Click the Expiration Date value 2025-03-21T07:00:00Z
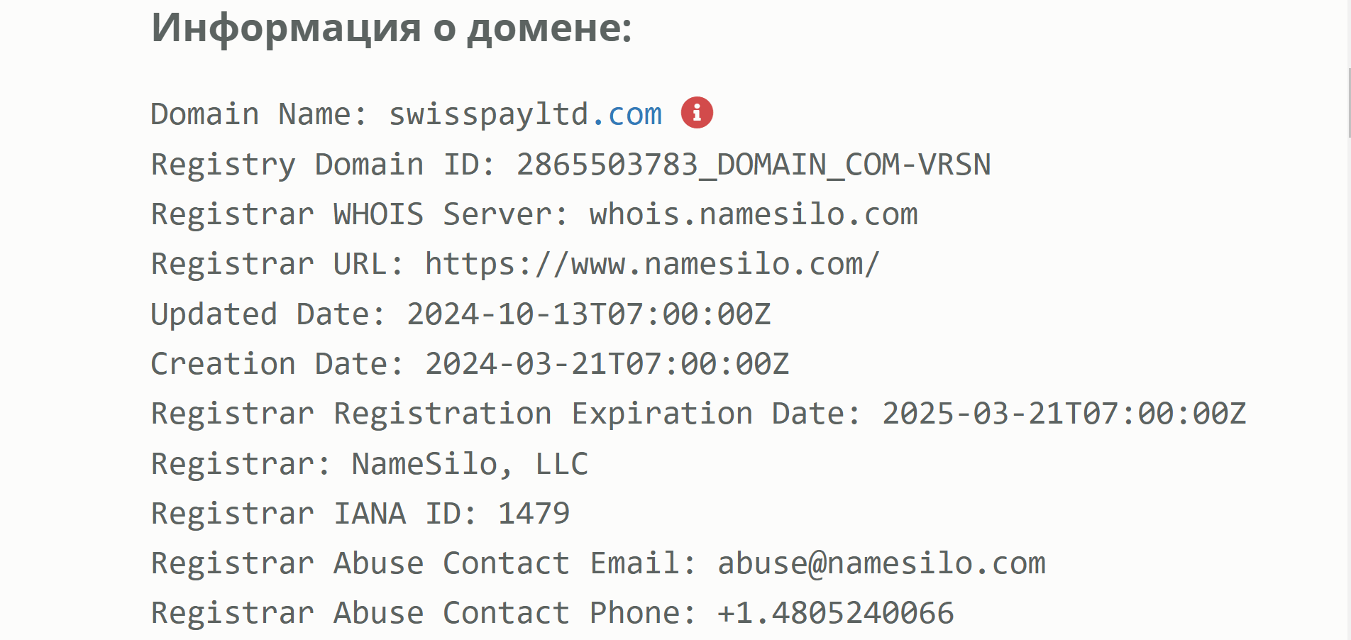 [1064, 414]
